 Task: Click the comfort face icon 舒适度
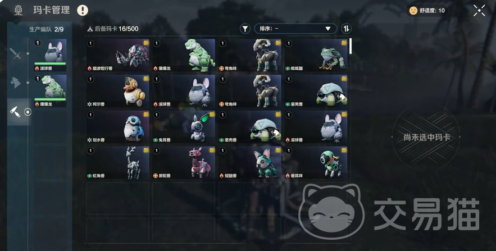413,11
